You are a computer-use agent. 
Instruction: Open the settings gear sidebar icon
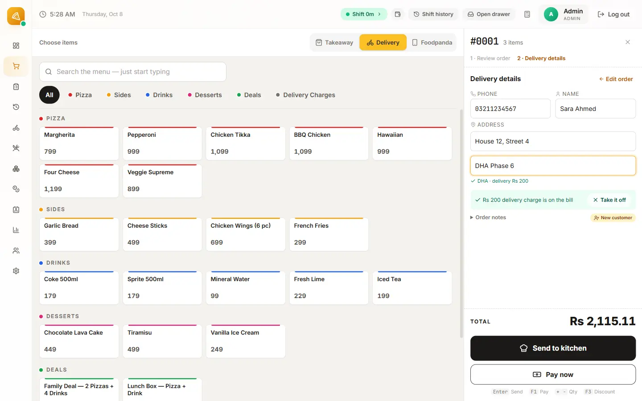(16, 271)
